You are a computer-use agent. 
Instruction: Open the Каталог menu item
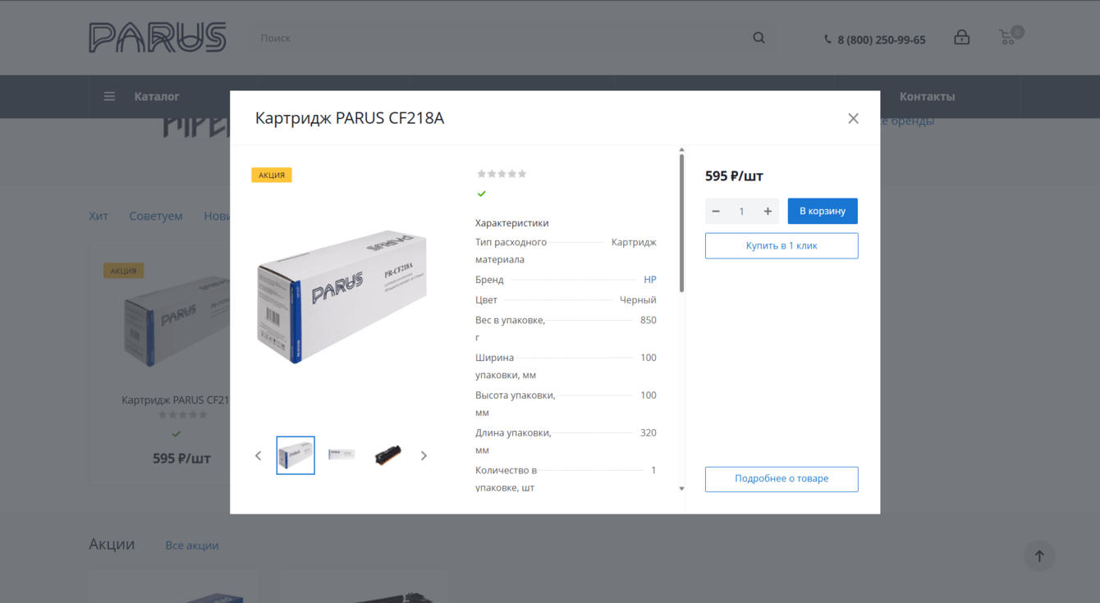coord(157,97)
